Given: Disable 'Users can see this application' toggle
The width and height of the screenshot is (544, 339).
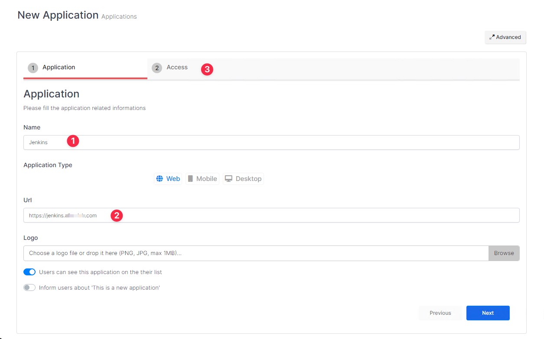Looking at the screenshot, I should (29, 272).
